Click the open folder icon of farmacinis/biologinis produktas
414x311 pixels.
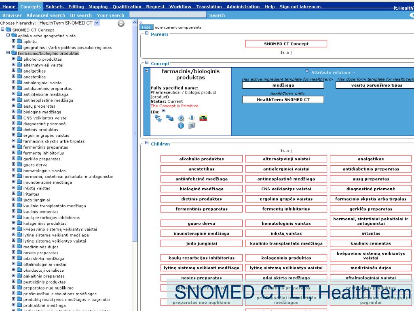(x=14, y=53)
